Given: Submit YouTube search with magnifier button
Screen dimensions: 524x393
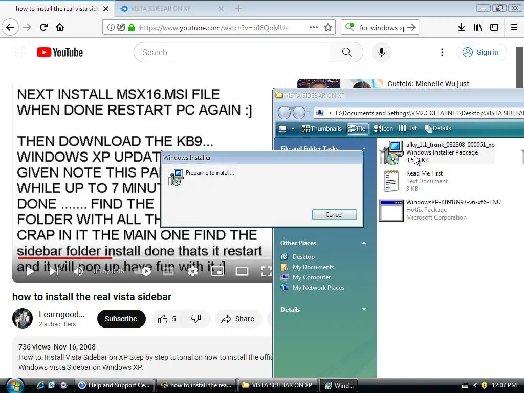Looking at the screenshot, I should tap(347, 52).
